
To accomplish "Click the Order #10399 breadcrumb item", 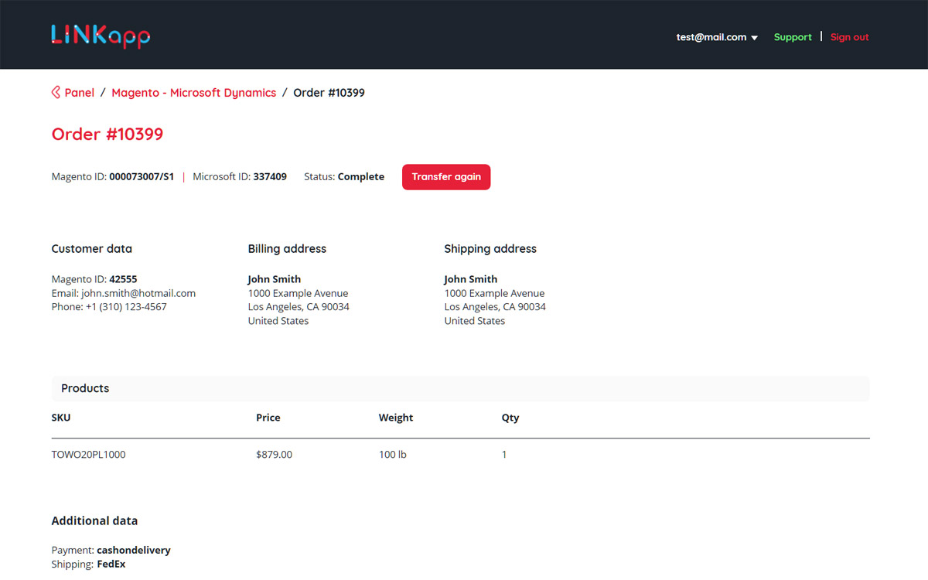I will 329,93.
